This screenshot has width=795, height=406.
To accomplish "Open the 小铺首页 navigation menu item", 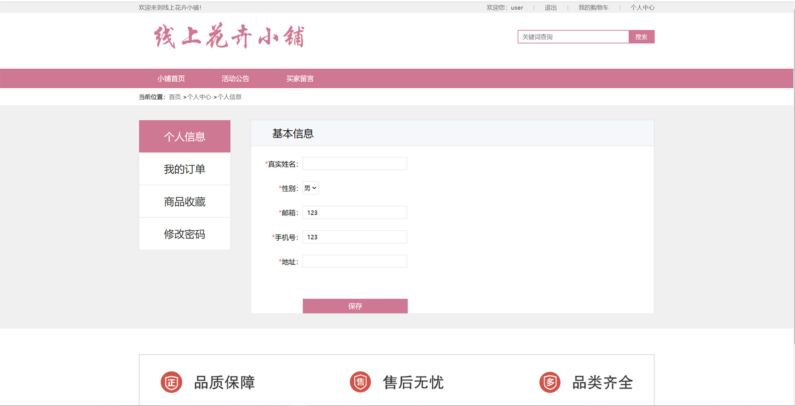I will 171,79.
